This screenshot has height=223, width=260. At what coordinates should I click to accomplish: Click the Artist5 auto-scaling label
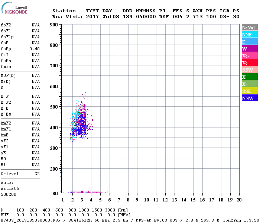pos(8,188)
